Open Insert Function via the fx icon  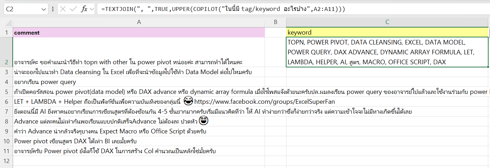click(x=84, y=9)
